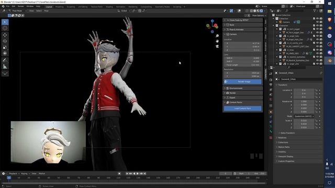Viewport: 335px width, 188px height.
Task: Open the timeline Playback popover
Action: click(x=14, y=174)
